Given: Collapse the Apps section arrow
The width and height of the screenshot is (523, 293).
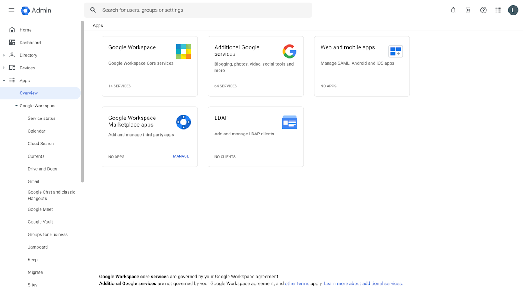Looking at the screenshot, I should [x=4, y=81].
